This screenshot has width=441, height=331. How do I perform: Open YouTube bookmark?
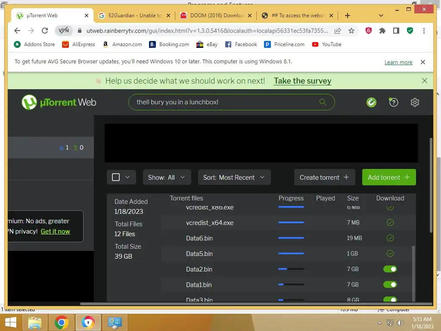coord(326,44)
